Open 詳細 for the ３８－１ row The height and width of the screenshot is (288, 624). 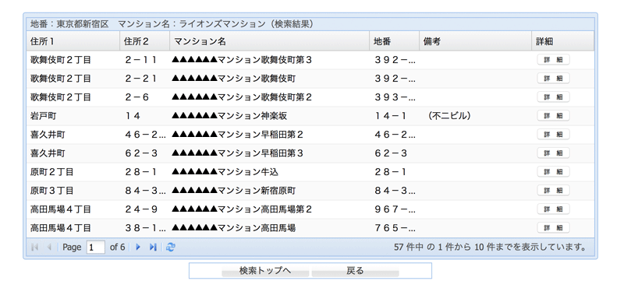pos(553,227)
